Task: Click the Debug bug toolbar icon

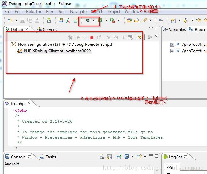Action: click(x=87, y=20)
